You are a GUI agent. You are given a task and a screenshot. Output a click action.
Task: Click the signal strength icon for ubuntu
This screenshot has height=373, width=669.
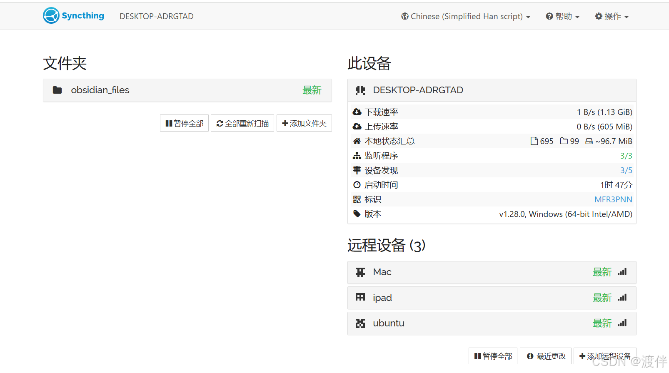[622, 323]
